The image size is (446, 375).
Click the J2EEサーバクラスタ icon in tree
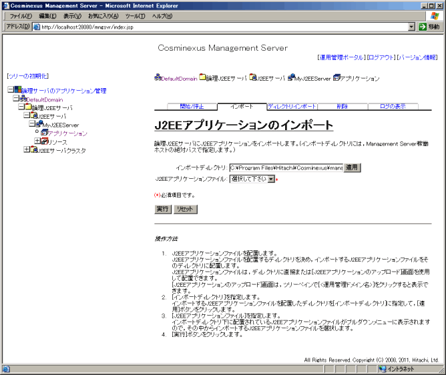33,150
